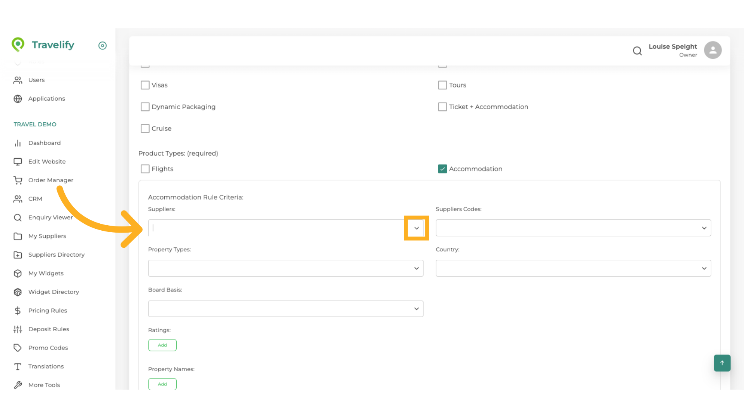Open the user avatar profile icon

point(713,50)
